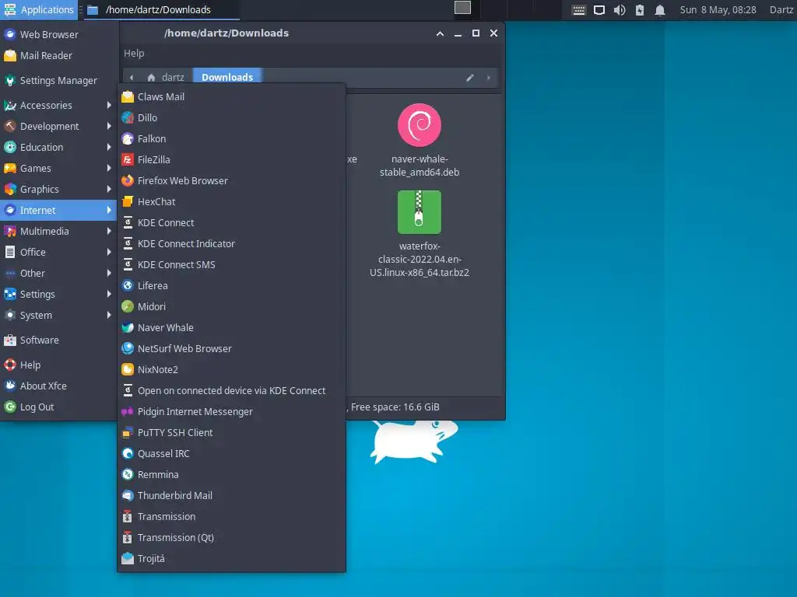Open the Dillo browser entry

click(x=231, y=118)
